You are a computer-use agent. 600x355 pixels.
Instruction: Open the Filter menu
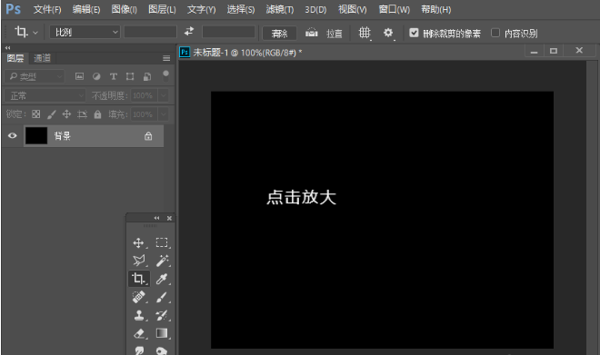280,10
